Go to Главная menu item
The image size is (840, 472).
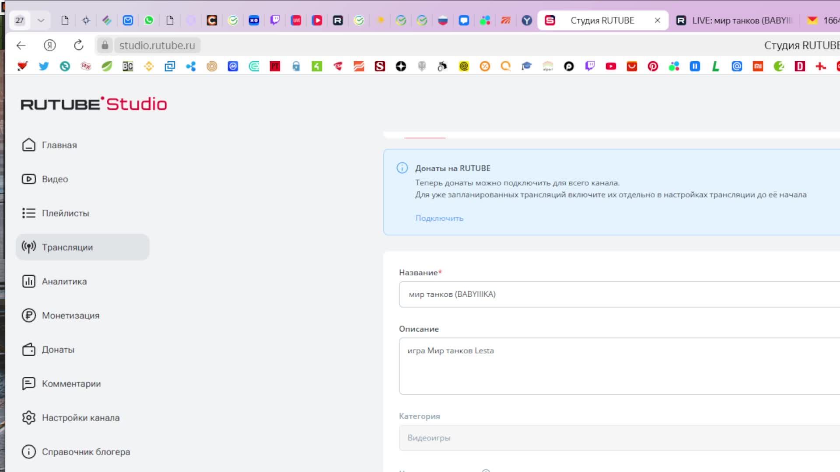(x=59, y=145)
